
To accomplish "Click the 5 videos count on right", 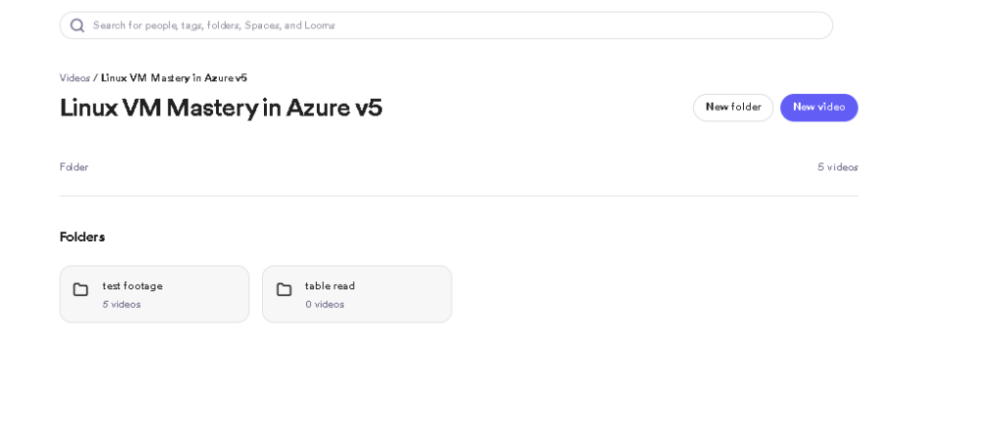I will (838, 167).
